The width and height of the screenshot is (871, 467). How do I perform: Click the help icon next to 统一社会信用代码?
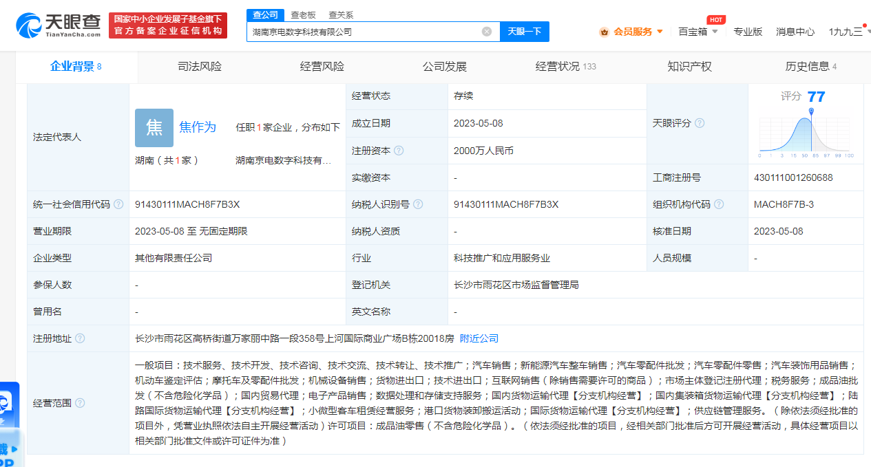coord(118,204)
